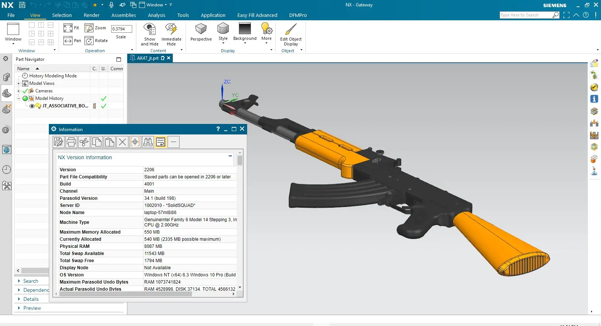Screen dimensions: 601x326
Task: Toggle Perspective display
Action: click(201, 32)
